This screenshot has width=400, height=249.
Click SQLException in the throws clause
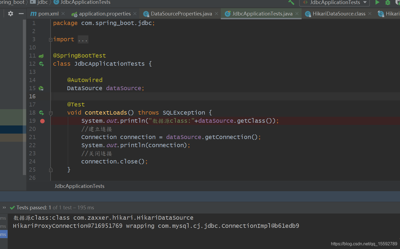[184, 113]
